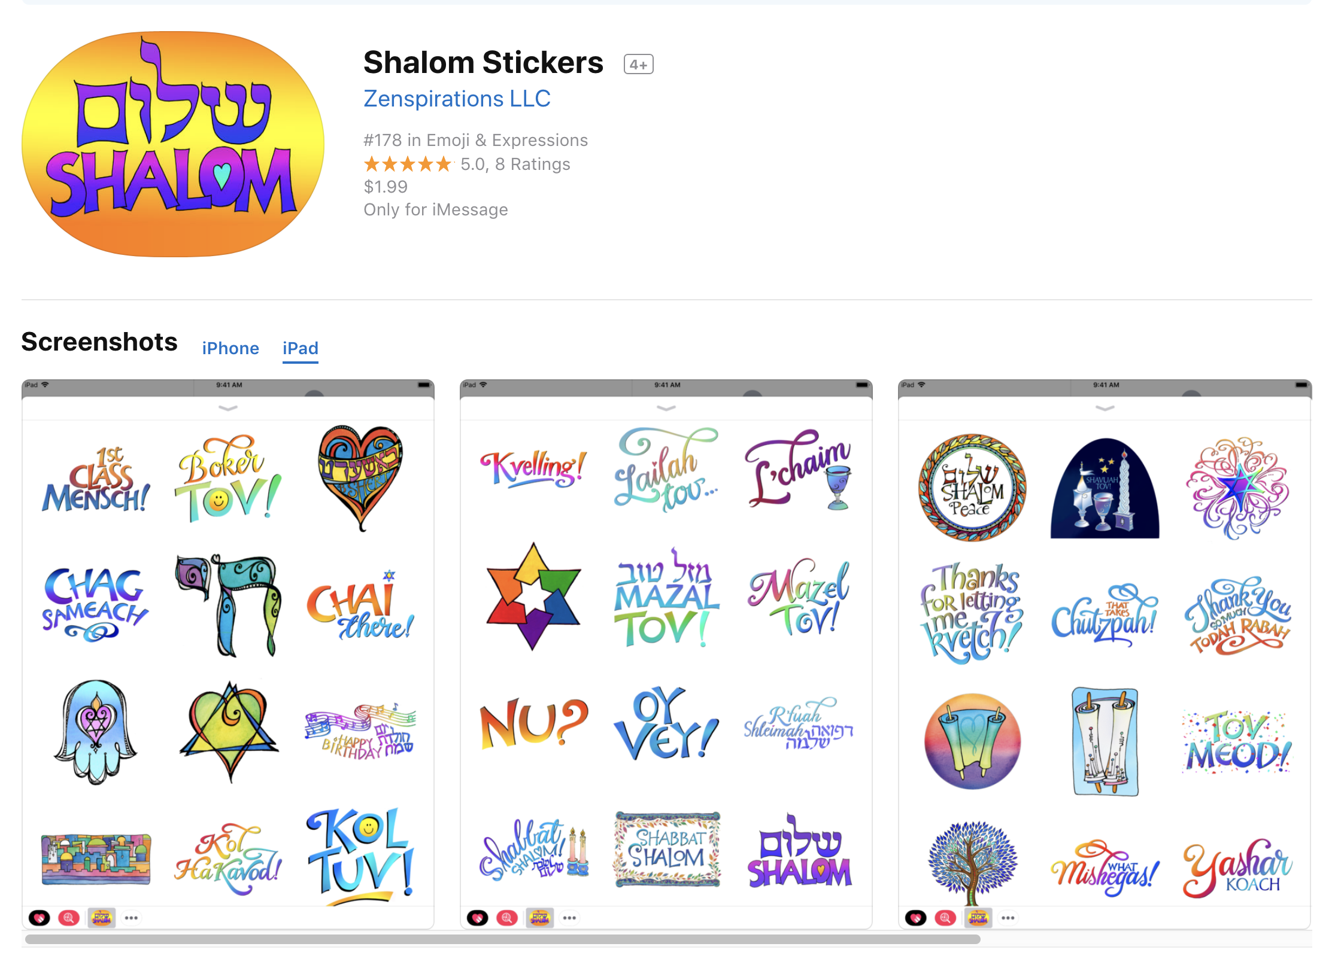The height and width of the screenshot is (974, 1341).
Task: Collapse chevron atop first screenshot
Action: (x=228, y=408)
